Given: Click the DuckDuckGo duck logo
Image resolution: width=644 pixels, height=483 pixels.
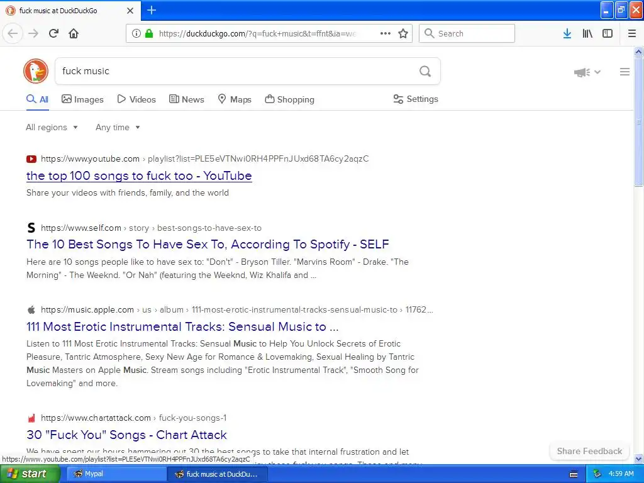Looking at the screenshot, I should [36, 71].
